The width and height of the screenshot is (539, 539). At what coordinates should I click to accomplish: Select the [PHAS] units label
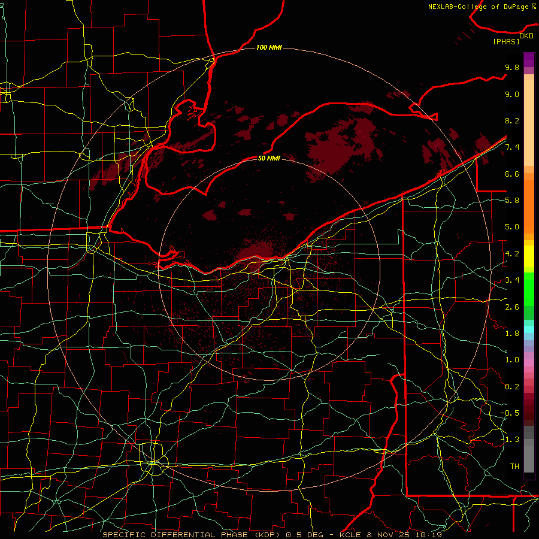click(x=506, y=41)
